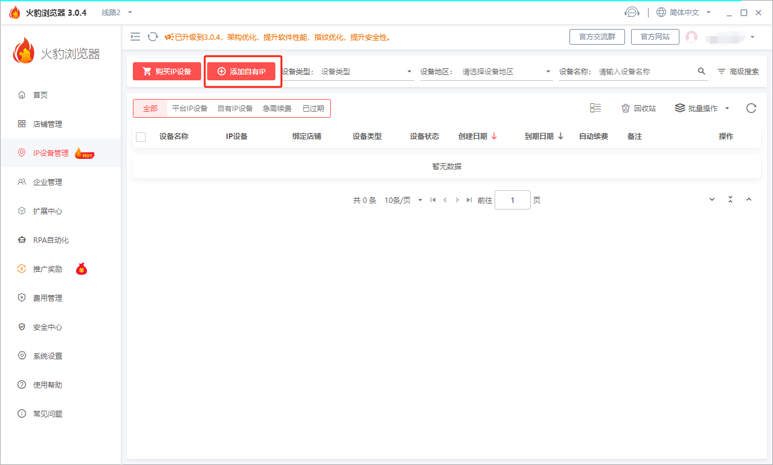Open 高级搜索 advanced search filter
The height and width of the screenshot is (465, 773).
tap(738, 71)
